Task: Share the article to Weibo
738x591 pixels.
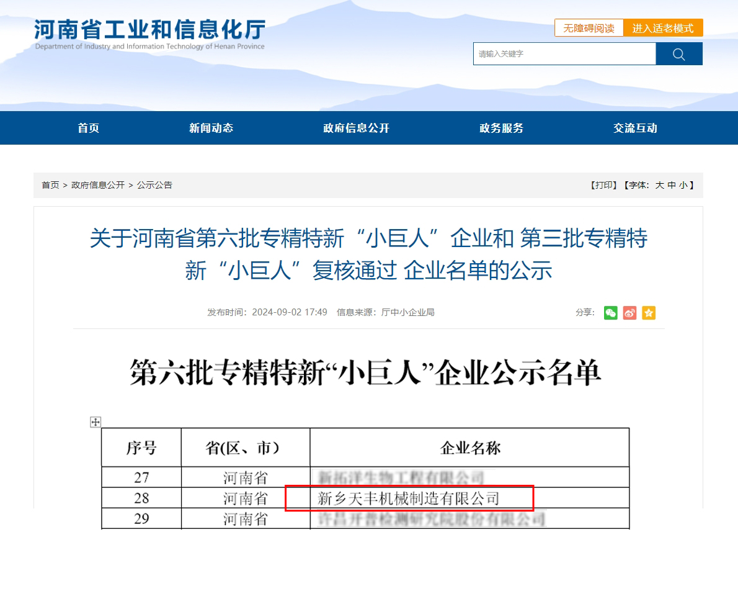Action: [629, 313]
